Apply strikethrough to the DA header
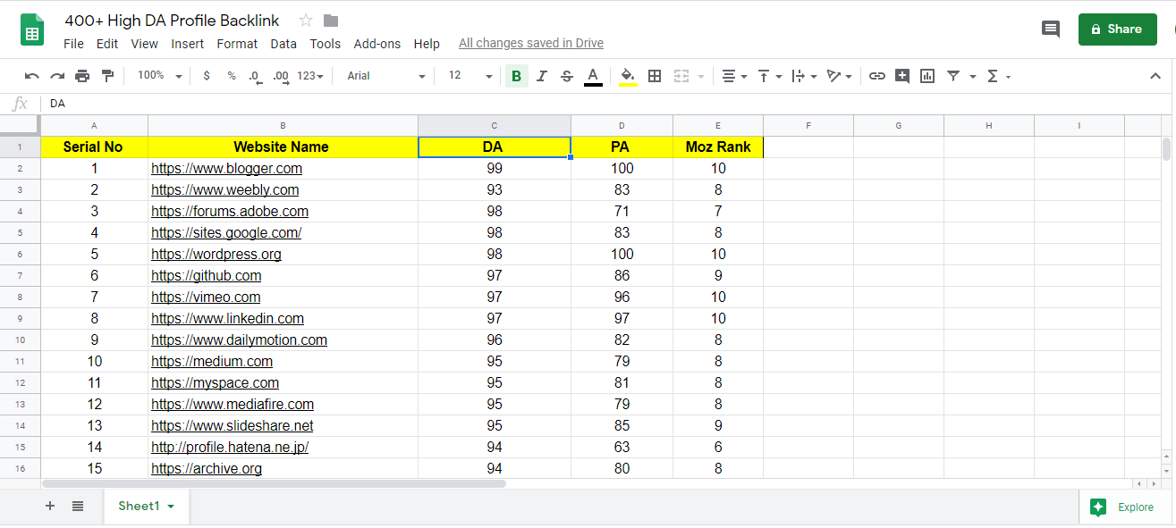This screenshot has height=528, width=1176. coord(566,75)
